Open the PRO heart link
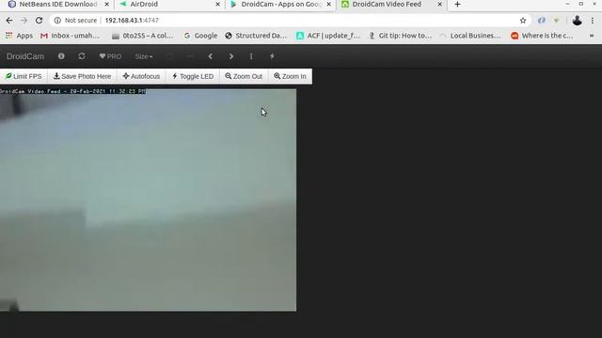 [110, 56]
